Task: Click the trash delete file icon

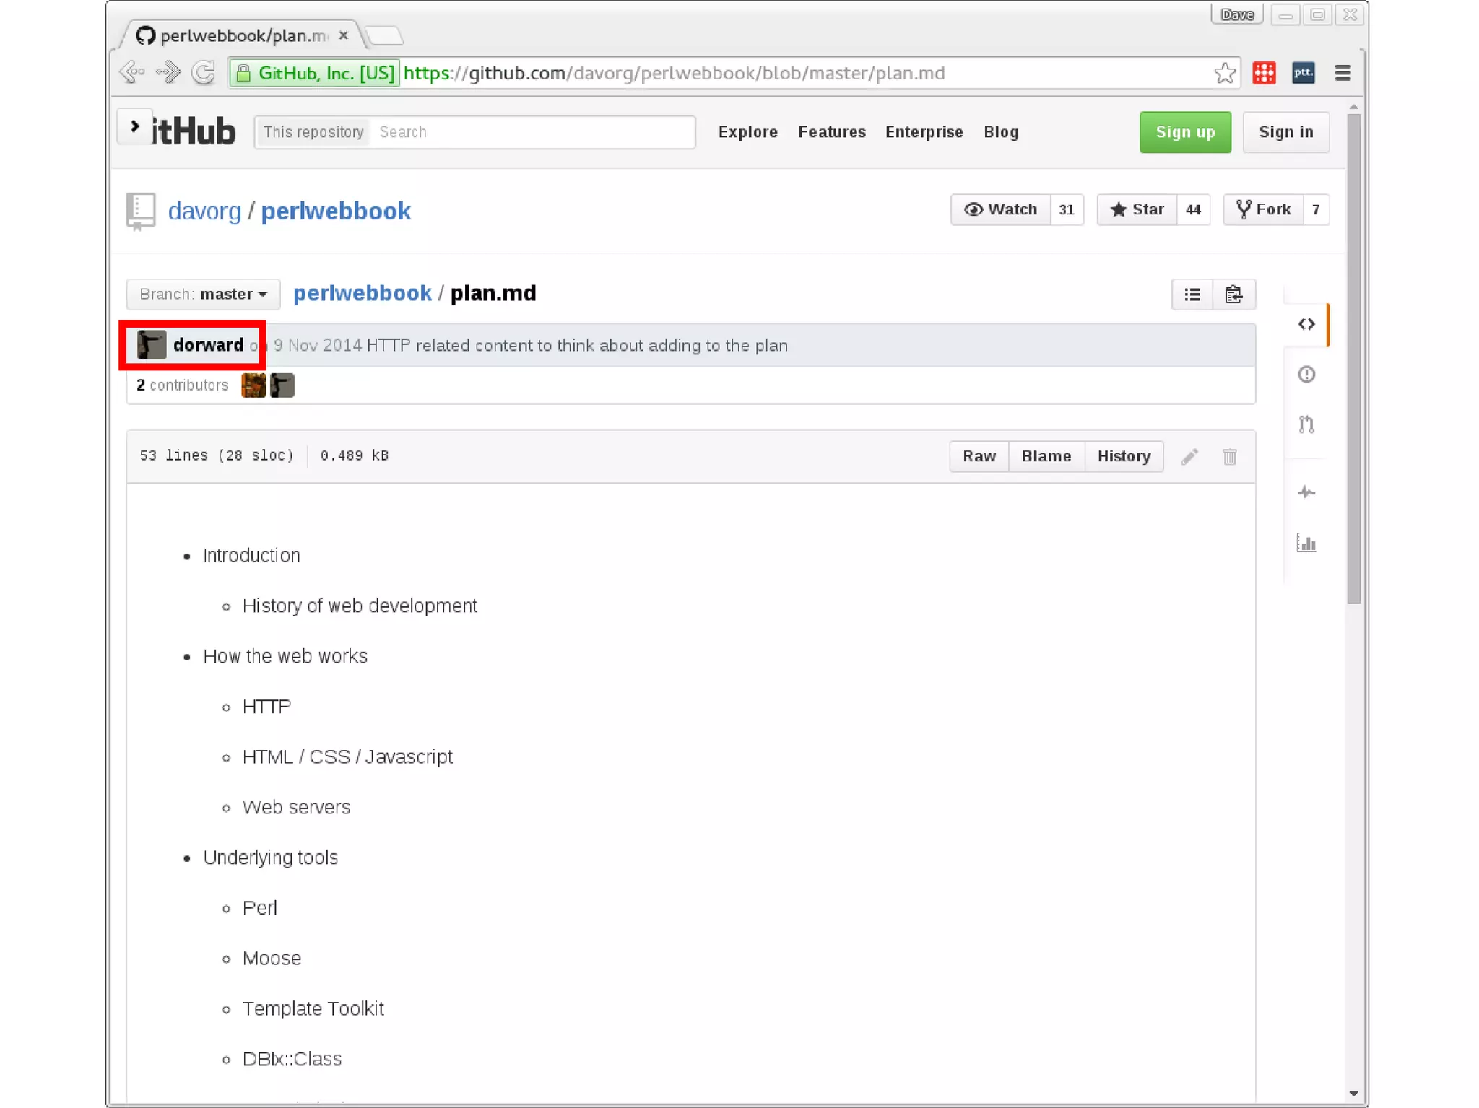Action: click(1230, 456)
